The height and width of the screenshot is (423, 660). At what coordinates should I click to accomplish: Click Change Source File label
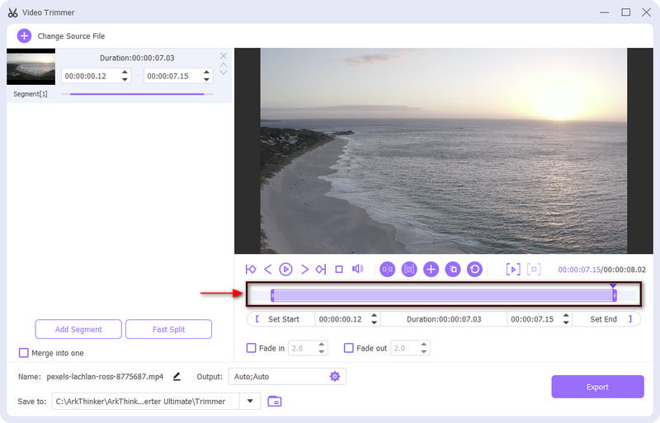[71, 36]
